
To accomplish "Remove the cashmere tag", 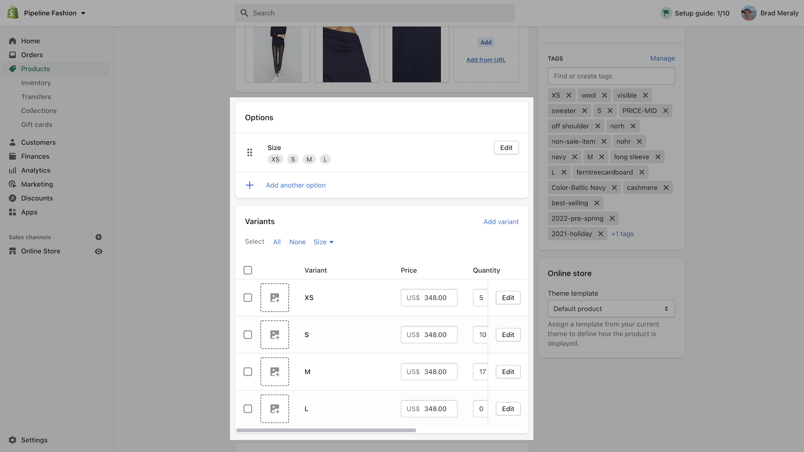I will pos(666,188).
